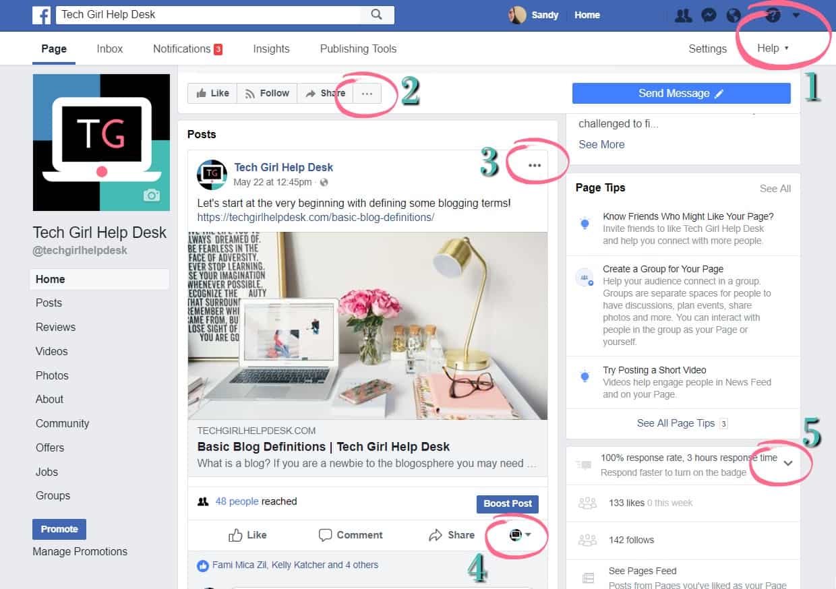This screenshot has width=836, height=589.
Task: Open See Pages Feed
Action: click(642, 571)
